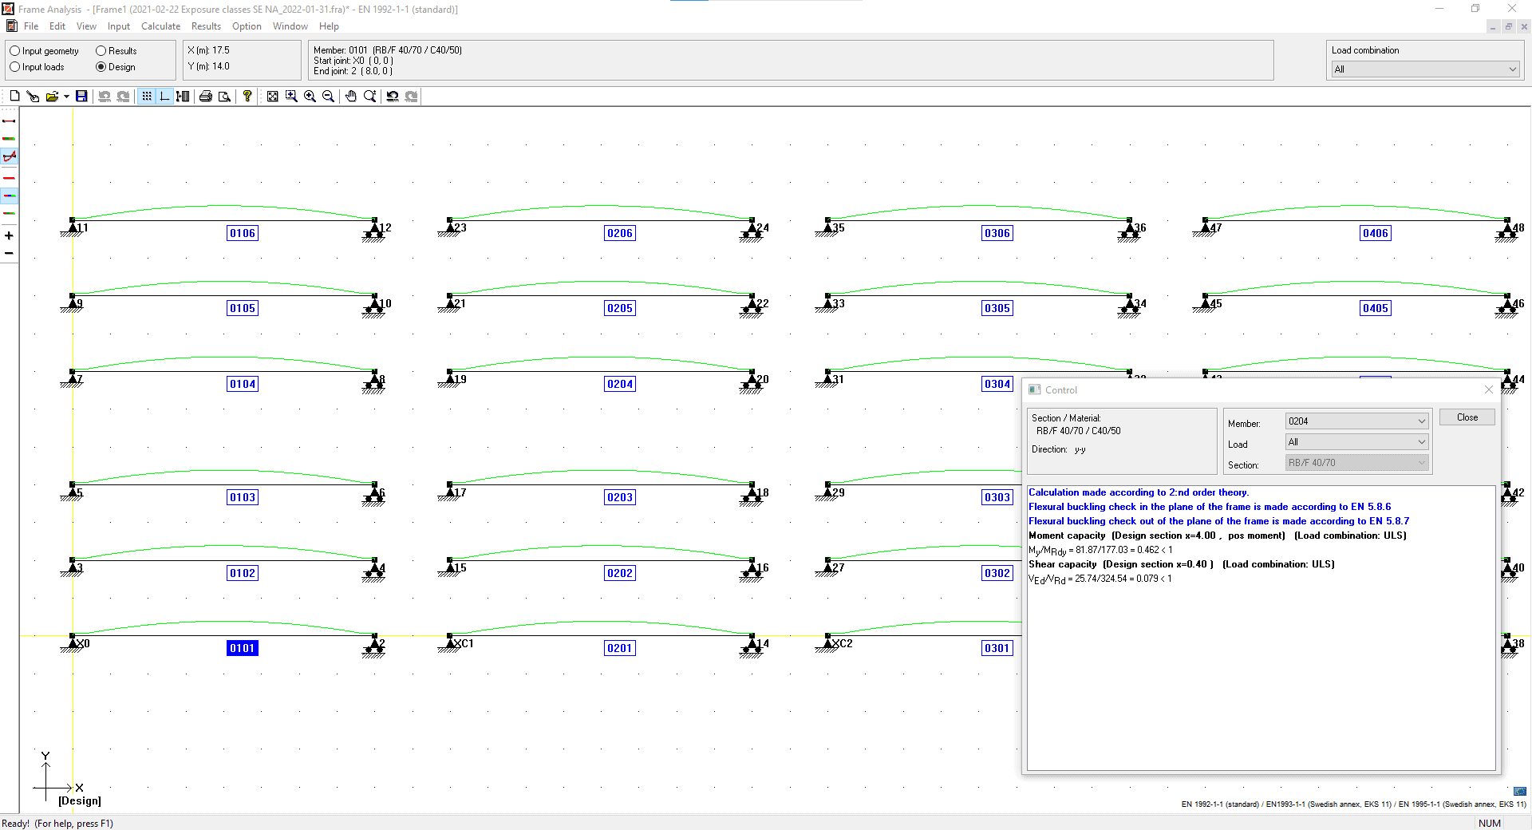Open an existing frame file
Image resolution: width=1532 pixels, height=830 pixels.
tap(53, 96)
